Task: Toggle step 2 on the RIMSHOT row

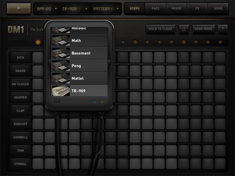Action: (x=50, y=124)
